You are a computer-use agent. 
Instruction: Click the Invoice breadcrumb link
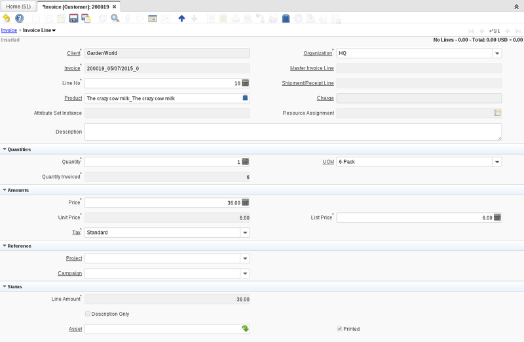[9, 30]
